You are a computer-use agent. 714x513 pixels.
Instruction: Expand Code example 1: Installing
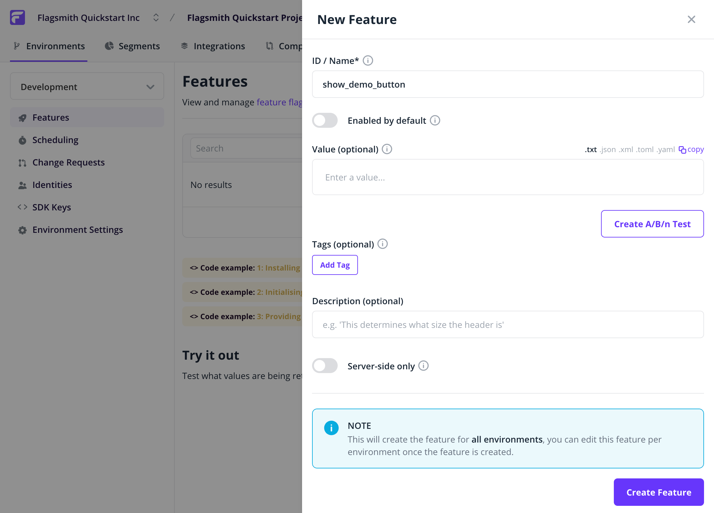click(x=245, y=268)
